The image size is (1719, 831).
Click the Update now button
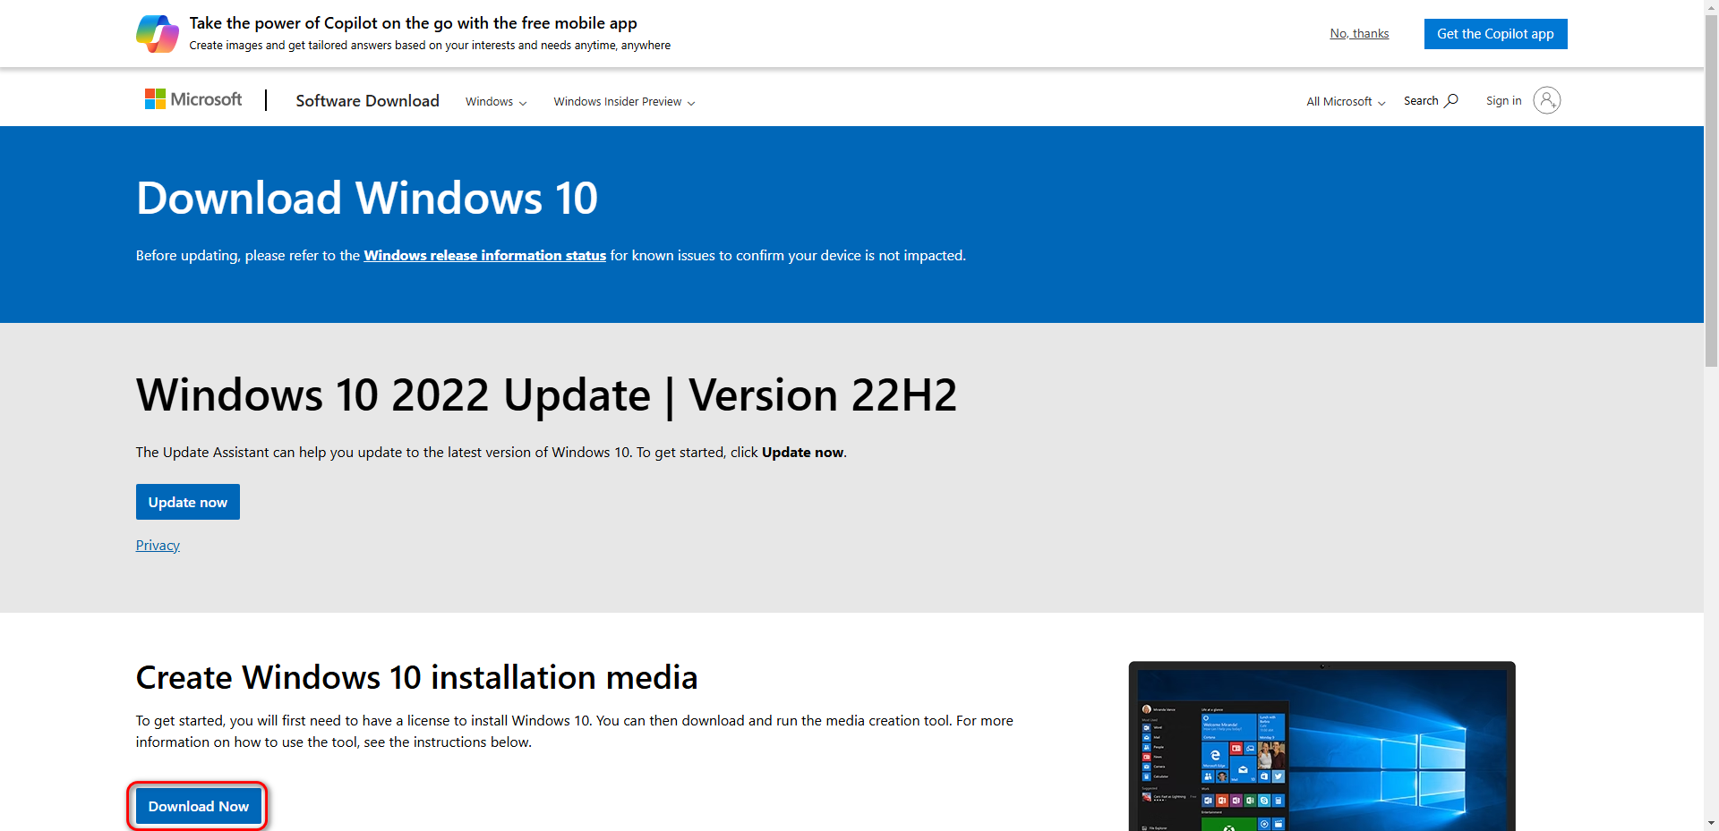188,502
